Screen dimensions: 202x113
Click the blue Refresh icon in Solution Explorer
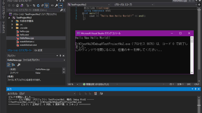(38, 6)
